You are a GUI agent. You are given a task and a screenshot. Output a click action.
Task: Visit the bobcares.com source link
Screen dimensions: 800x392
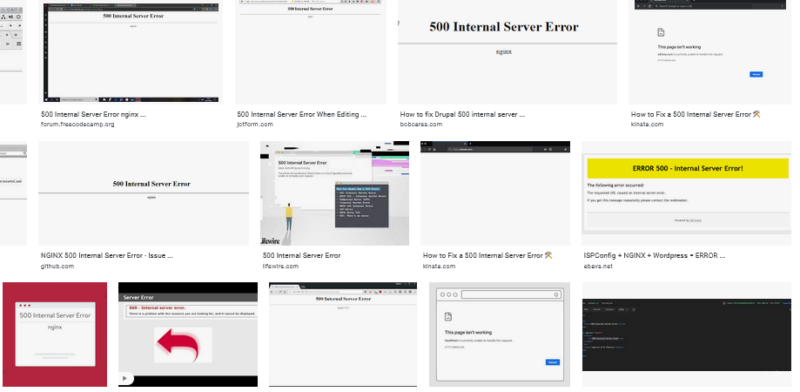tap(421, 124)
